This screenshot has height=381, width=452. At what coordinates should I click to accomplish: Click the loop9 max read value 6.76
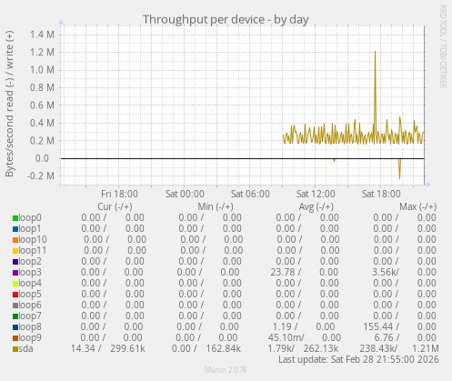pos(384,337)
